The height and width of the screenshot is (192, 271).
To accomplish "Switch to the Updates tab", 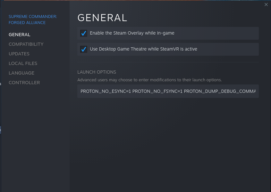I will click(x=19, y=54).
